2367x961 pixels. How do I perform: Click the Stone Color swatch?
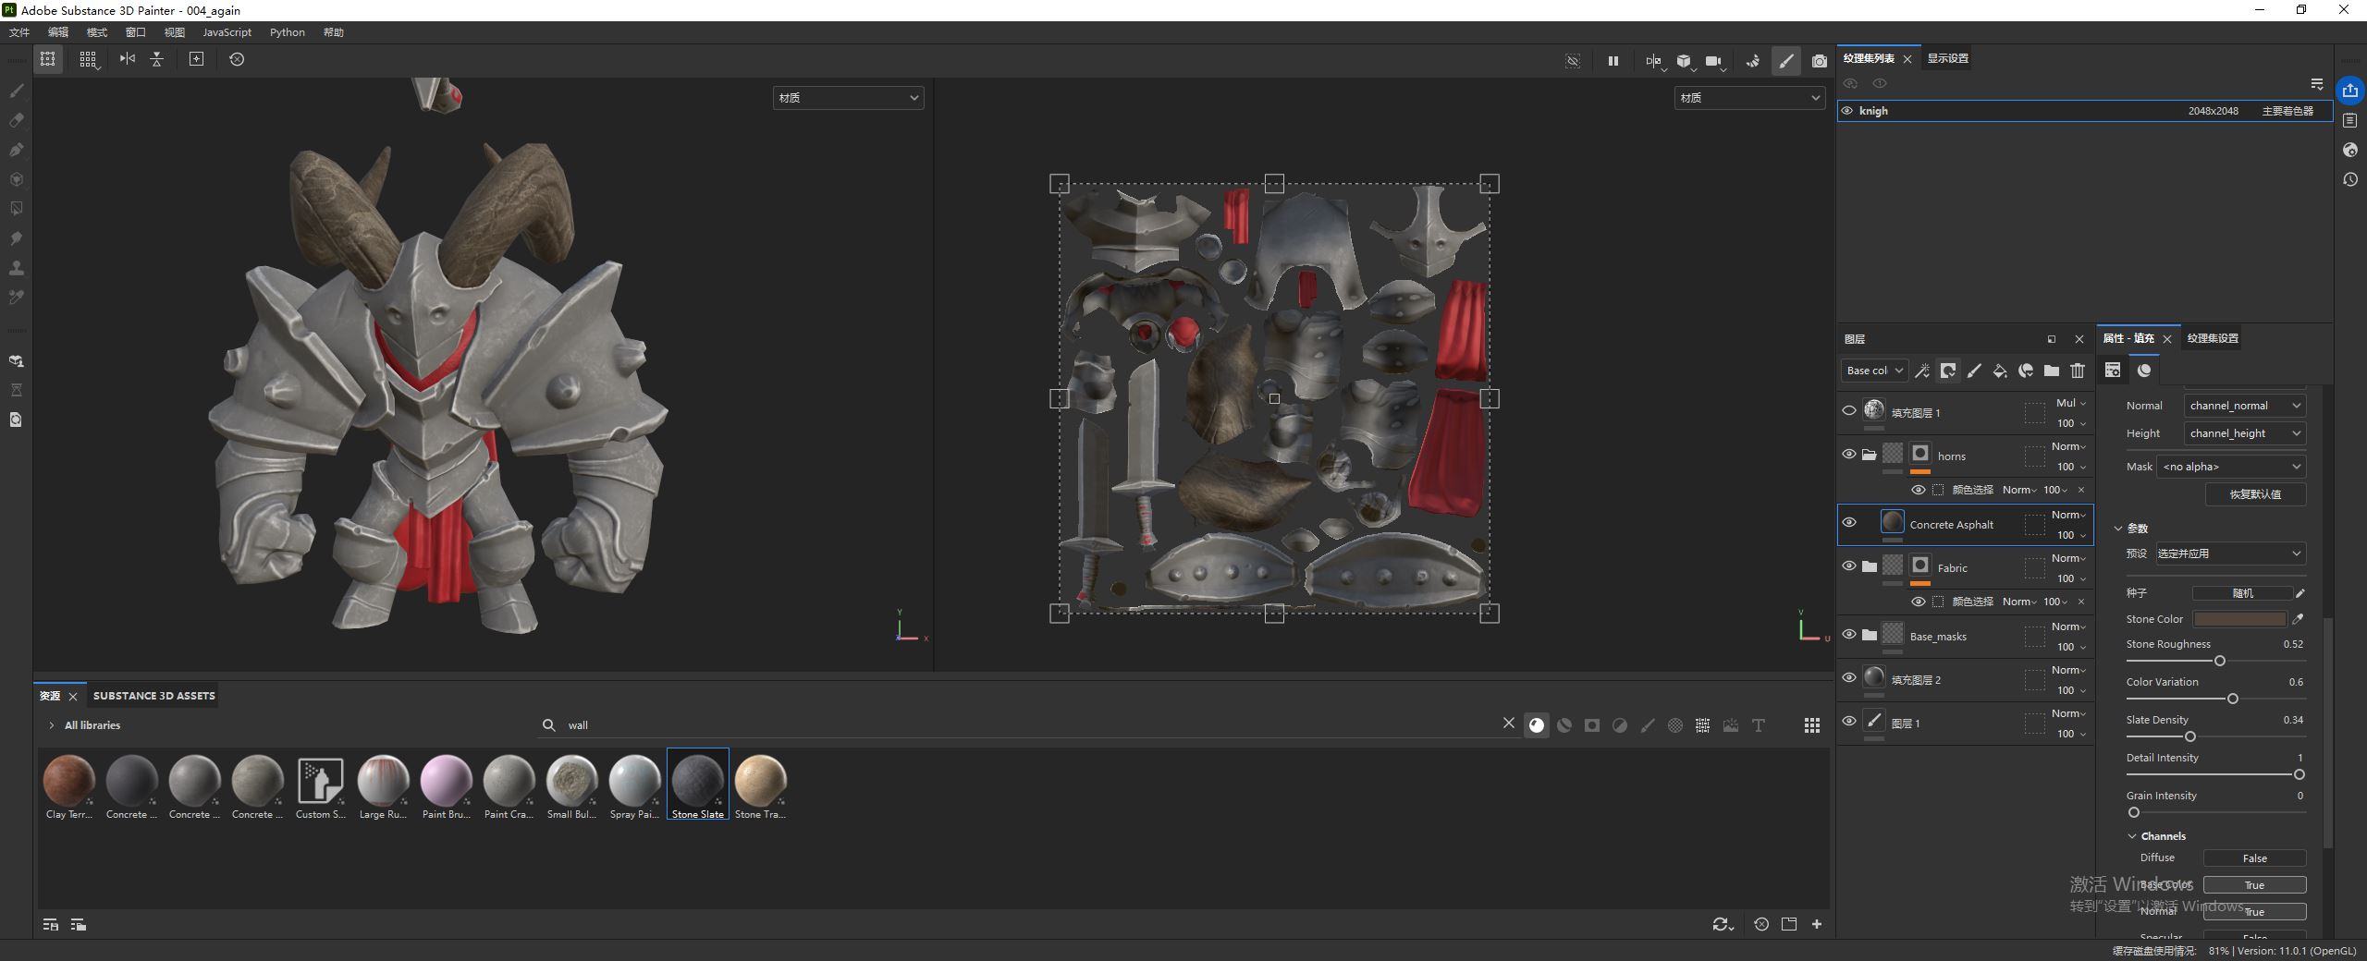(x=2239, y=619)
